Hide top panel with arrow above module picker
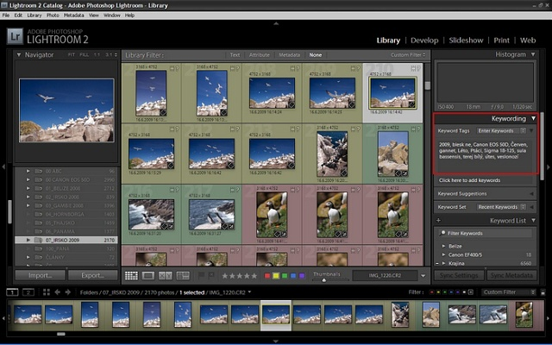Viewport: 552px width, 345px height. click(276, 23)
